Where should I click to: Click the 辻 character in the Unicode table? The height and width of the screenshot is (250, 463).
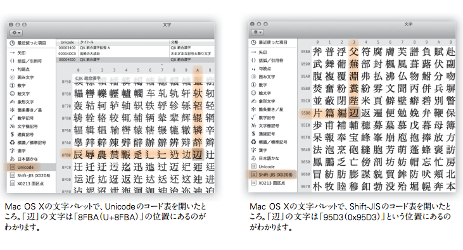(210, 154)
